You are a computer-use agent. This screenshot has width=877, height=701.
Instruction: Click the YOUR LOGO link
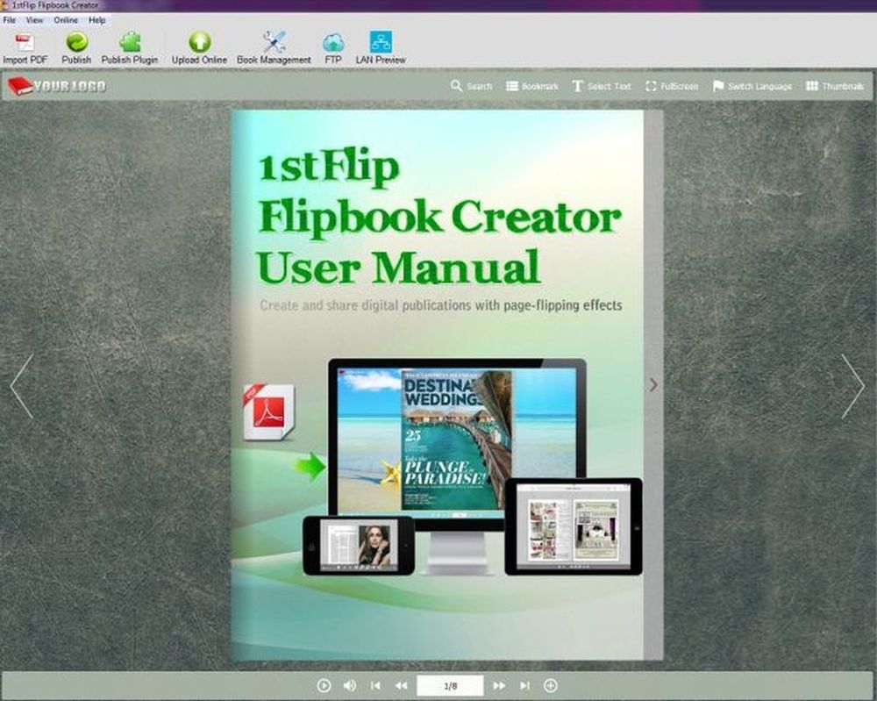[x=57, y=86]
